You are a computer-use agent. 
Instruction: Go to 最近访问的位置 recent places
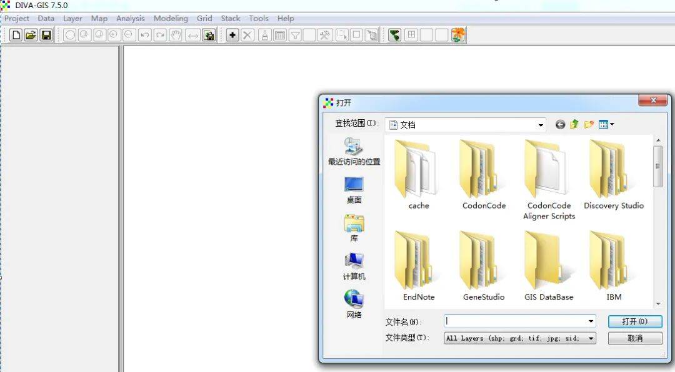tap(354, 152)
